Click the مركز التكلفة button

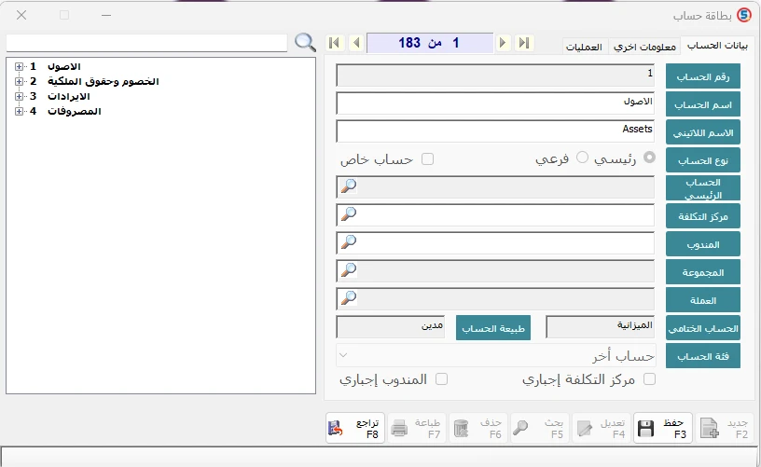(703, 216)
